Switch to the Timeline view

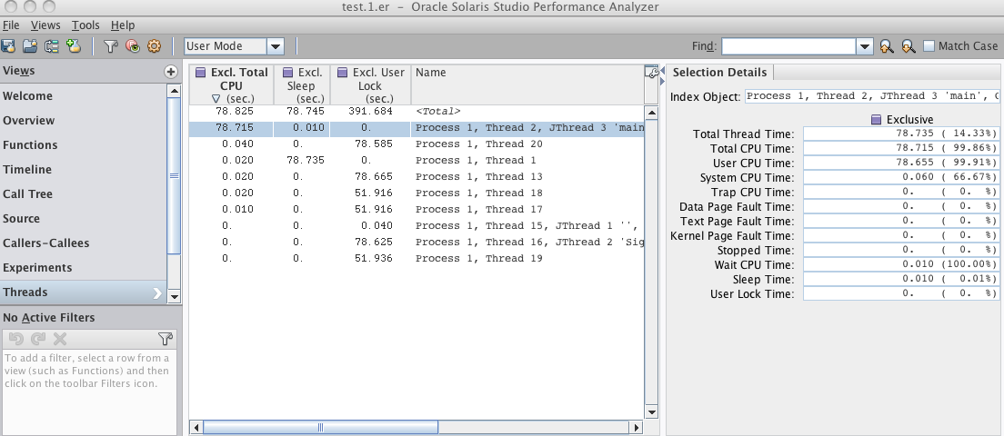point(84,170)
